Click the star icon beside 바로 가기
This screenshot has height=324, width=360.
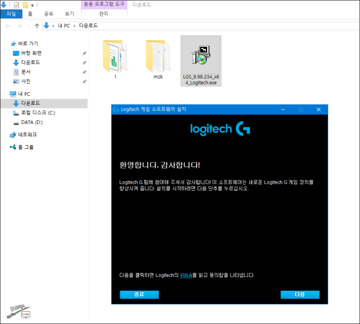coord(13,44)
